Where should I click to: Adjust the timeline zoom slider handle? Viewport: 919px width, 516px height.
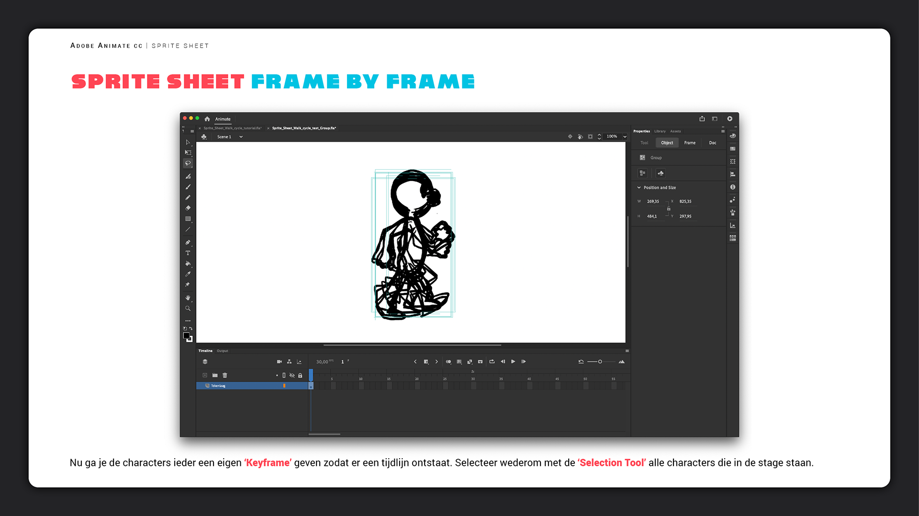tap(600, 362)
